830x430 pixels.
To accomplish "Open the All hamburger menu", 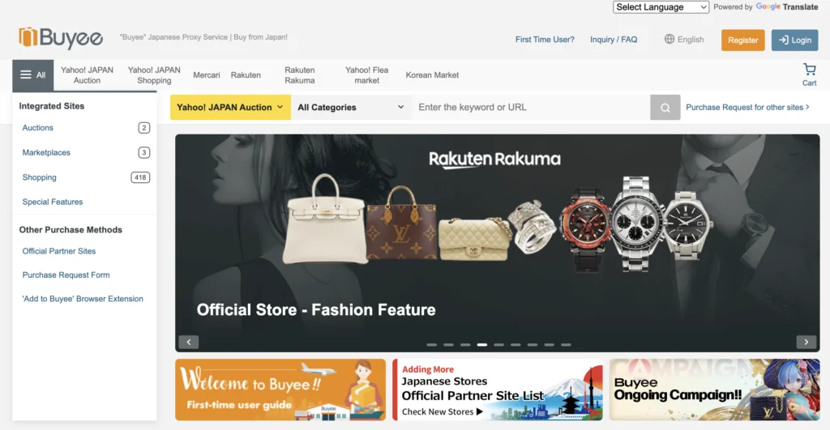I will click(32, 75).
